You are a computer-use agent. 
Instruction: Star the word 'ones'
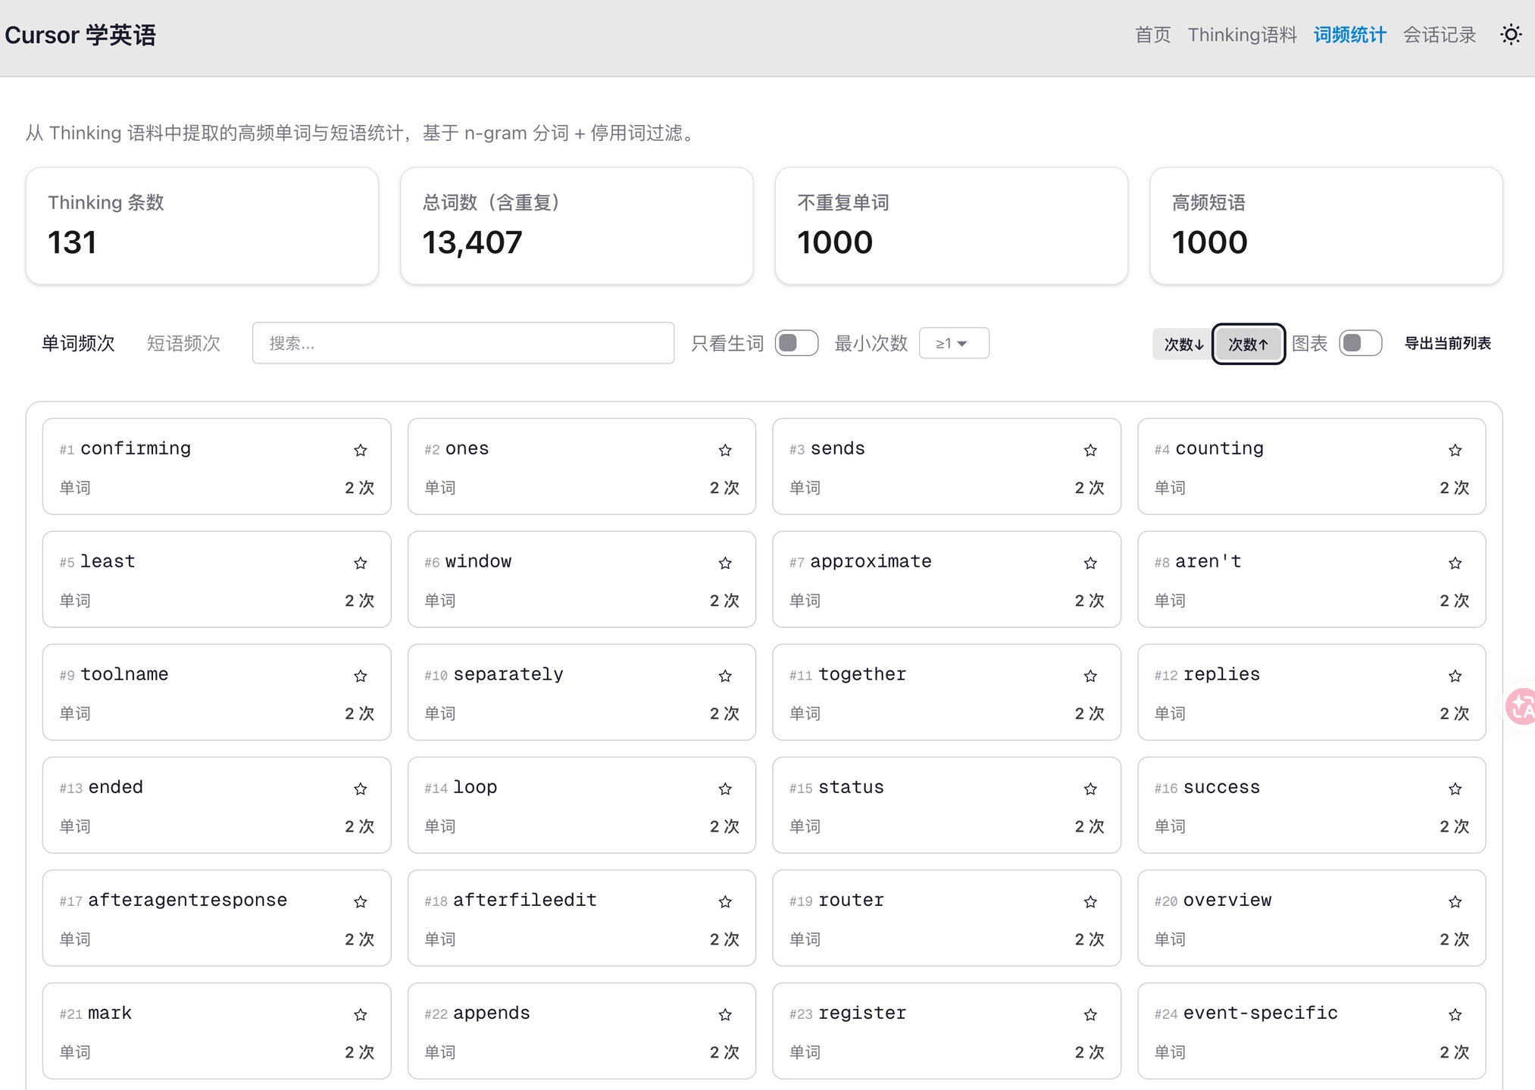click(725, 450)
